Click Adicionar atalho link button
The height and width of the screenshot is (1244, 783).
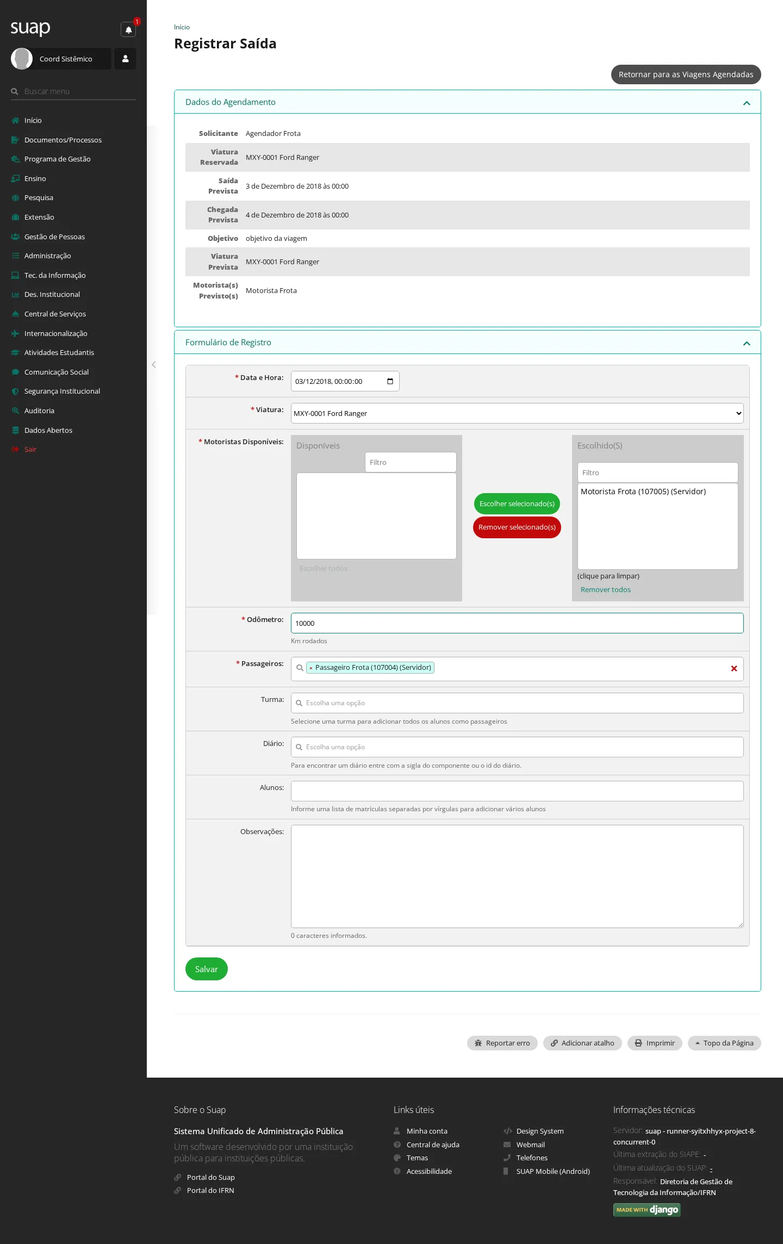click(582, 1043)
